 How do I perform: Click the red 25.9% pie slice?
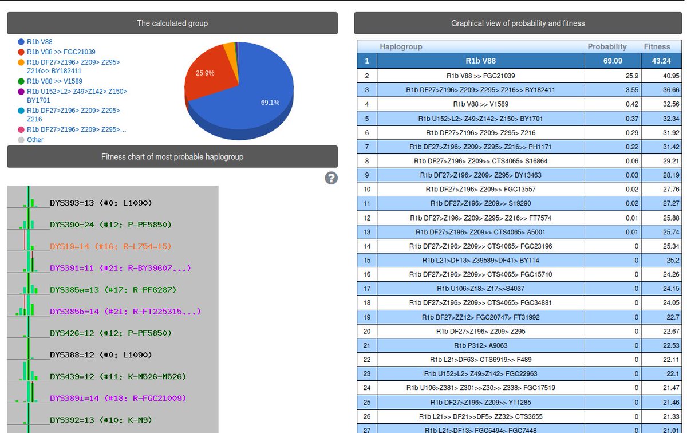[x=207, y=72]
